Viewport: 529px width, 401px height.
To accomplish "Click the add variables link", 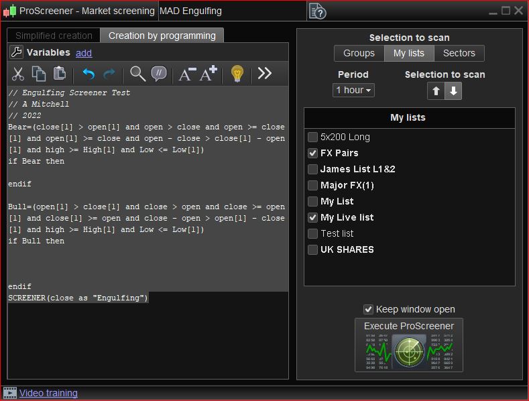I will point(84,53).
